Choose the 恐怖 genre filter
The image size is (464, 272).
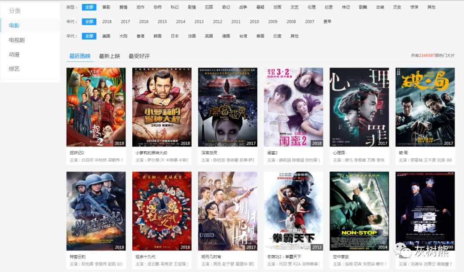[158, 7]
